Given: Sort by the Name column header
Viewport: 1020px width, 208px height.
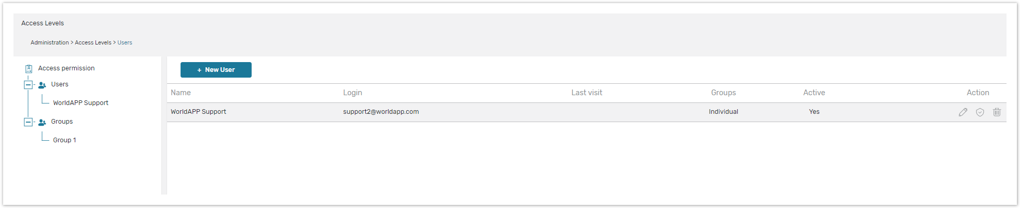Looking at the screenshot, I should [181, 93].
